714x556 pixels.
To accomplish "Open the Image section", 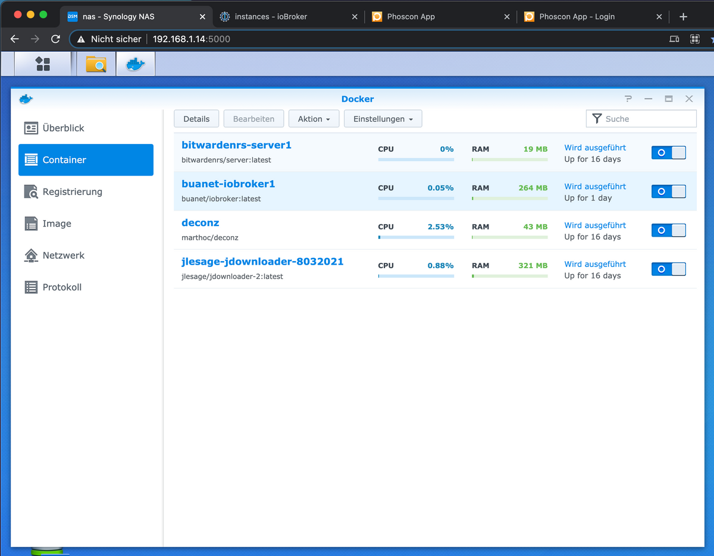I will click(x=86, y=224).
